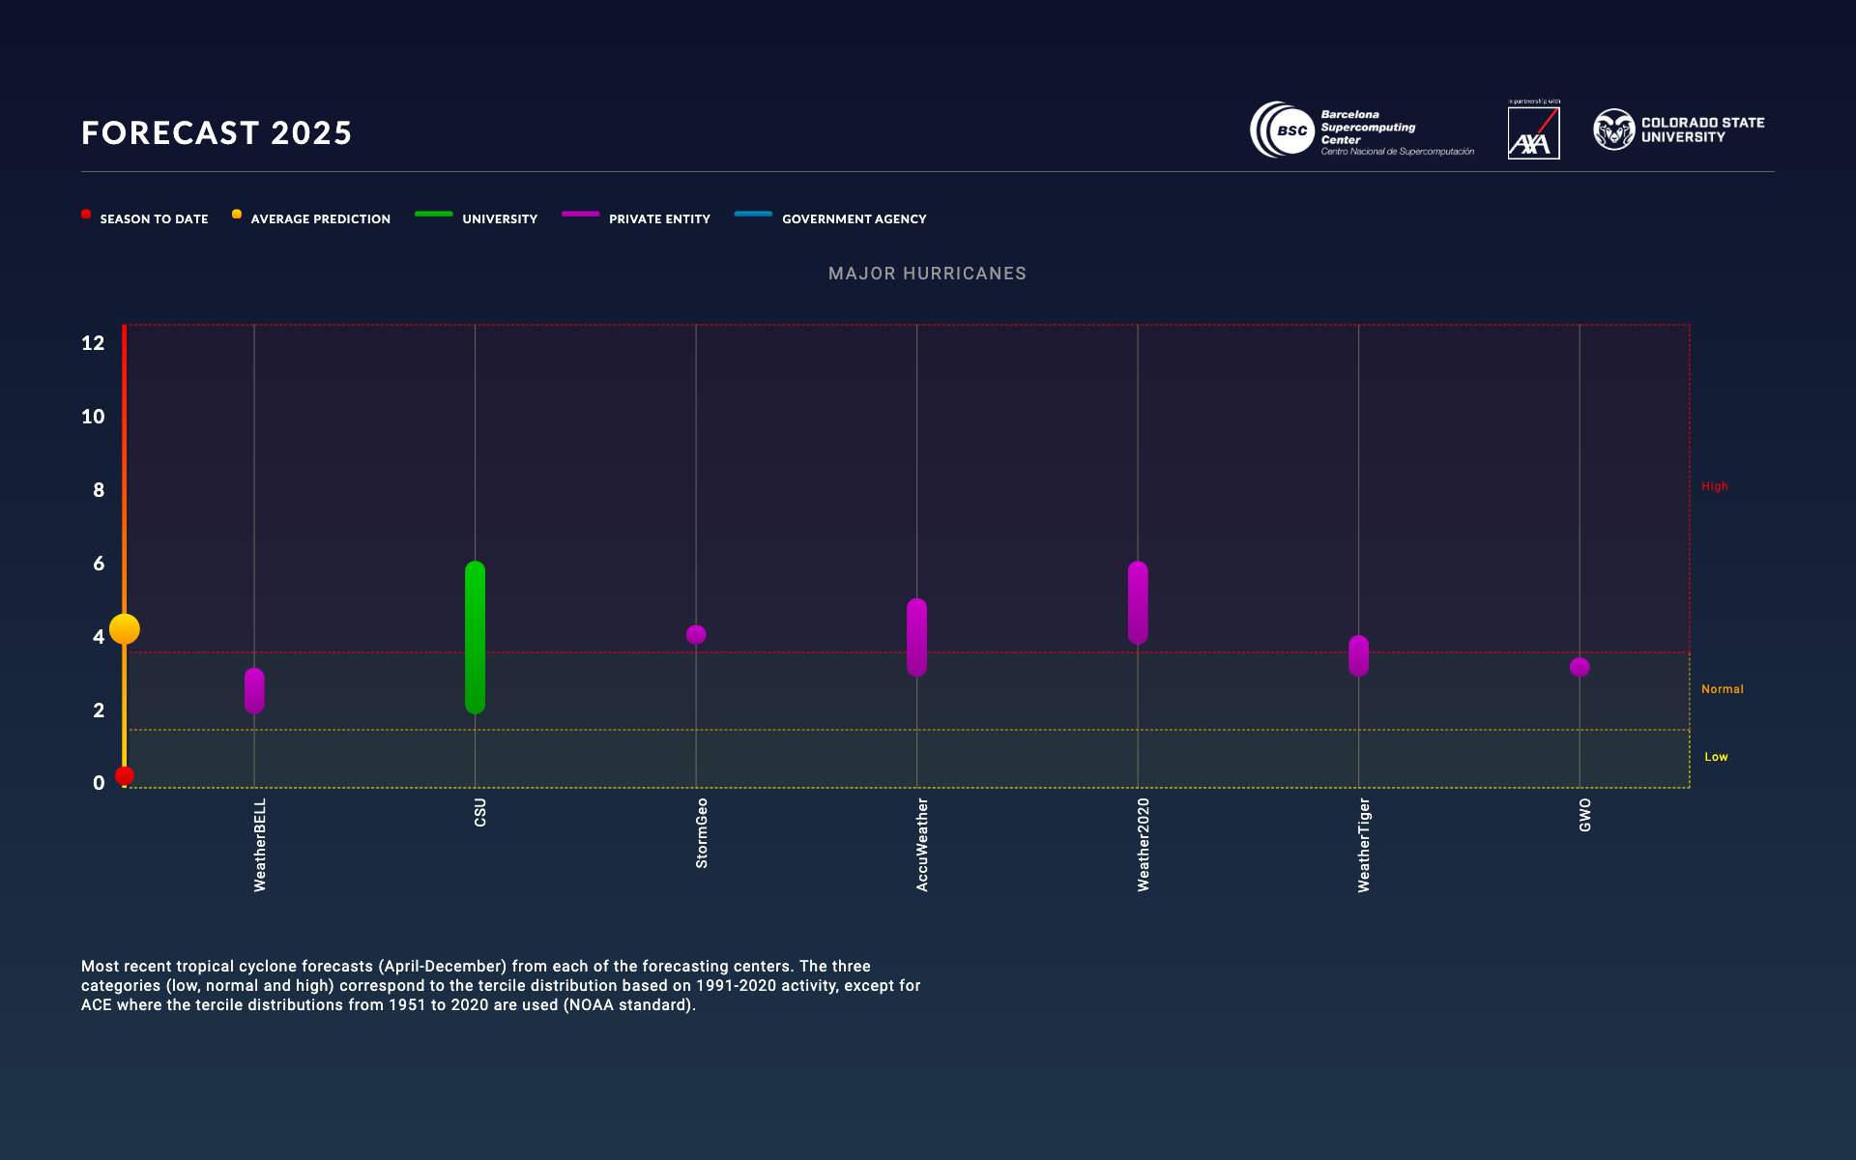
Task: Click the AXA partnership logo
Action: point(1534,132)
